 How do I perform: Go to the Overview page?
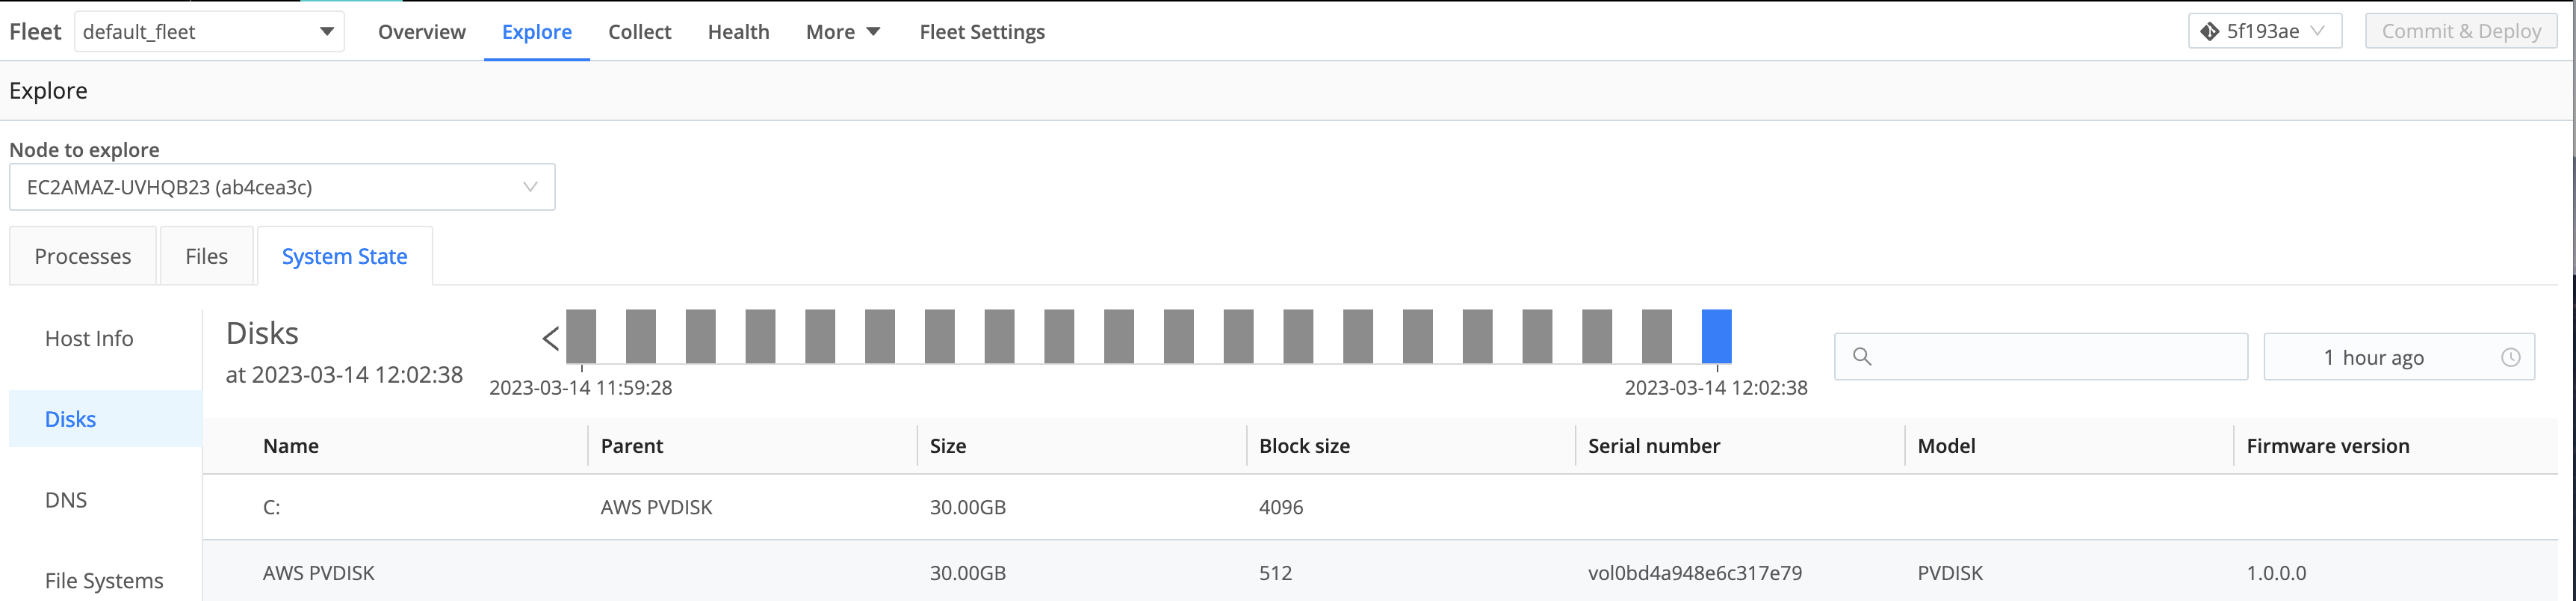tap(421, 32)
